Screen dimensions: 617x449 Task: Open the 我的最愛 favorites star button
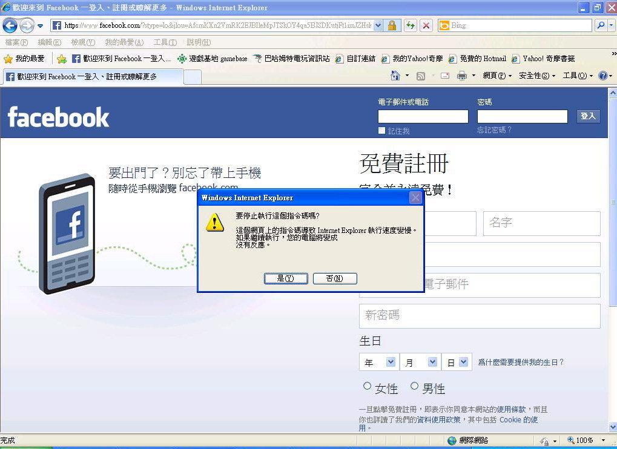pyautogui.click(x=24, y=59)
